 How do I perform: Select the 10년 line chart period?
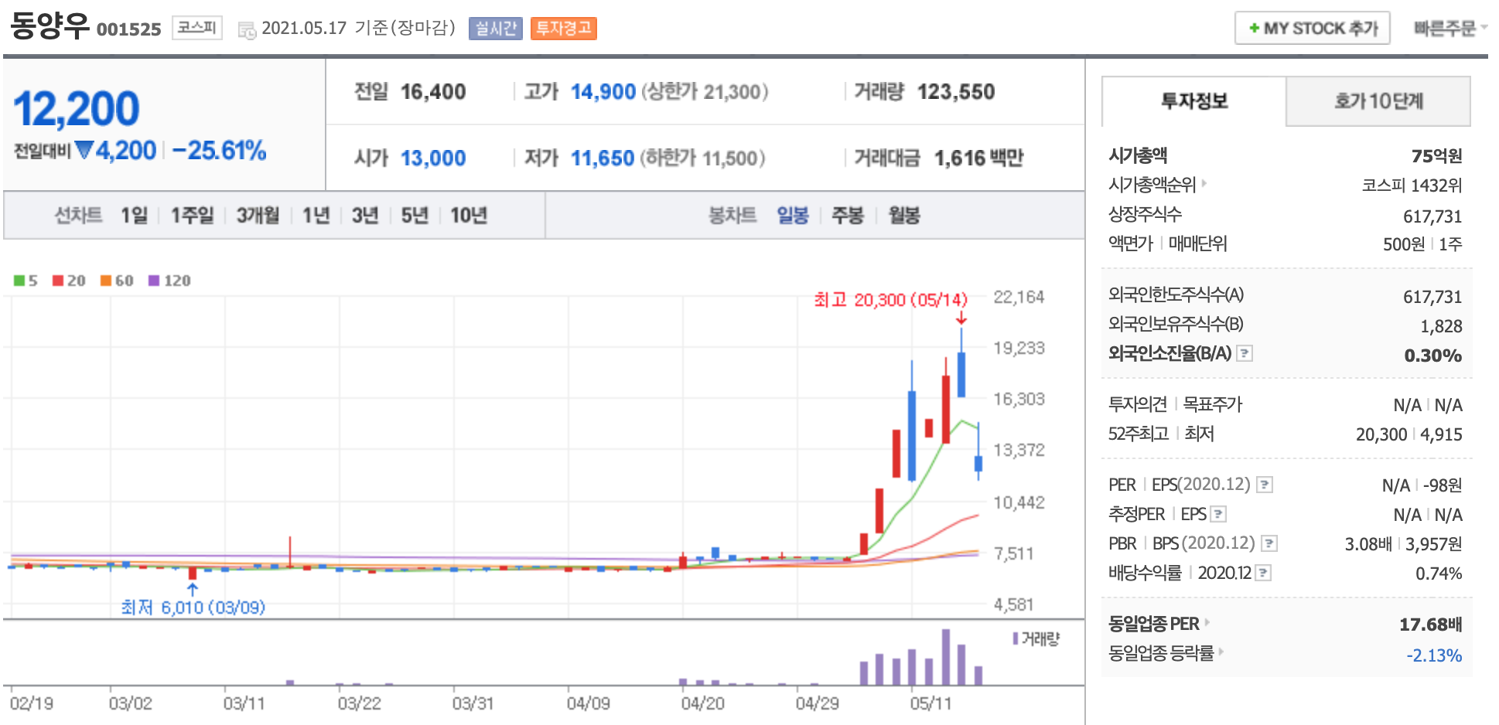469,215
